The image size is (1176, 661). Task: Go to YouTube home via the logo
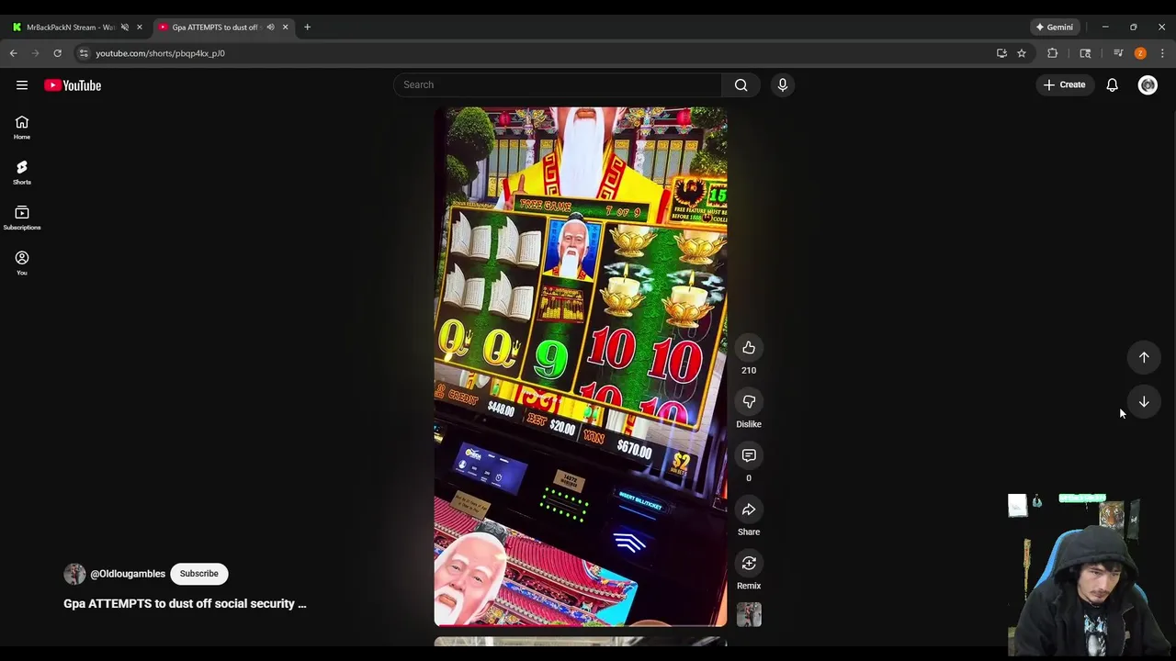point(73,85)
